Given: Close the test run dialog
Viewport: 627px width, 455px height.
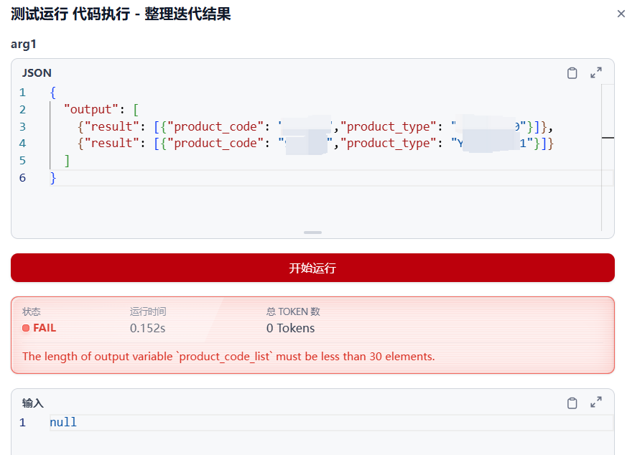Looking at the screenshot, I should pyautogui.click(x=621, y=13).
